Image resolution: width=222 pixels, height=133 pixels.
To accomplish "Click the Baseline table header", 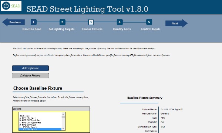I will click(x=51, y=109).
